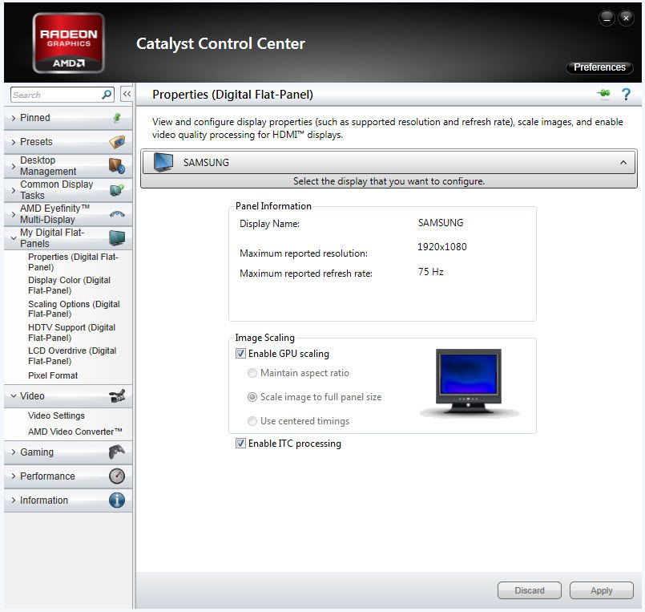
Task: Open Video Settings page
Action: pos(56,415)
